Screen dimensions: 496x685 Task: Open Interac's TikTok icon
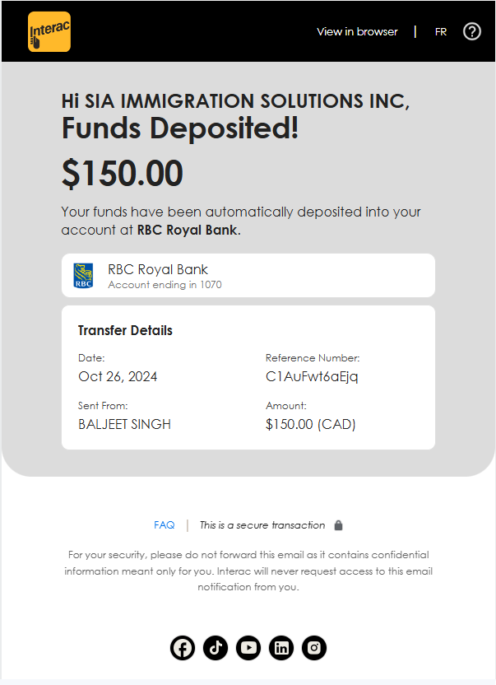click(x=216, y=648)
